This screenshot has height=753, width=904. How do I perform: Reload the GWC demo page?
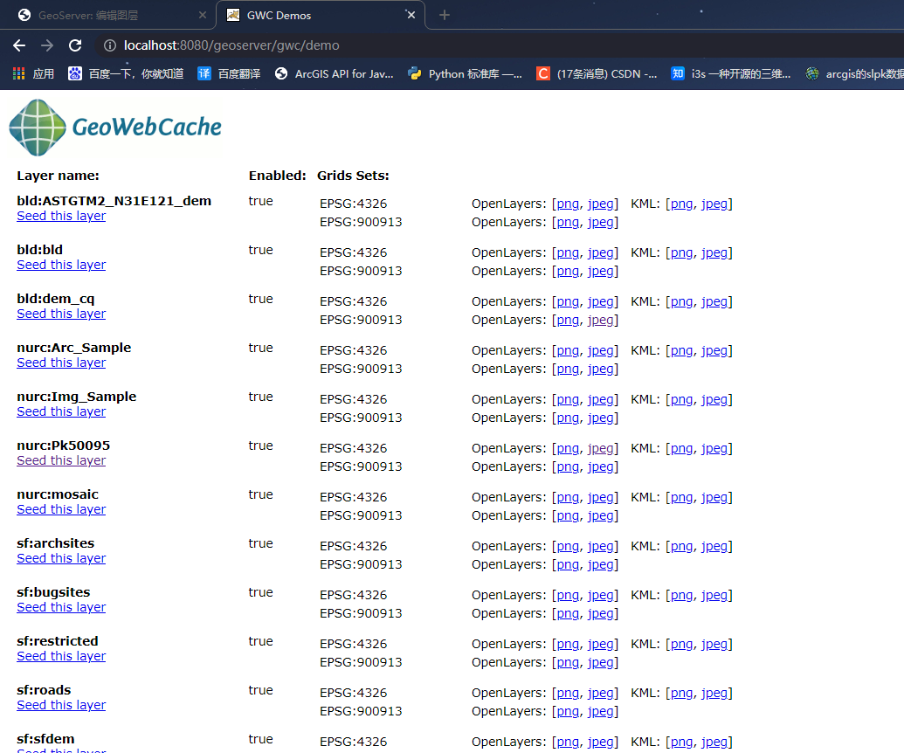[75, 45]
